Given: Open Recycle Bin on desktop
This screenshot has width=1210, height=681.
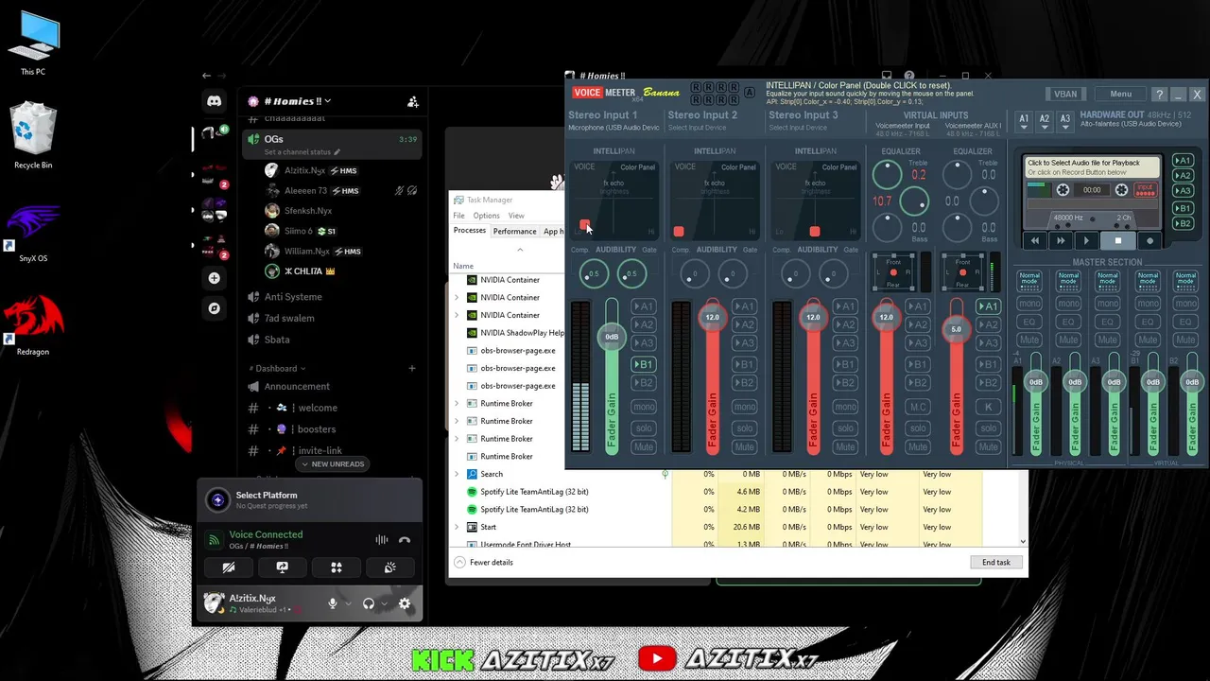Looking at the screenshot, I should 33,137.
